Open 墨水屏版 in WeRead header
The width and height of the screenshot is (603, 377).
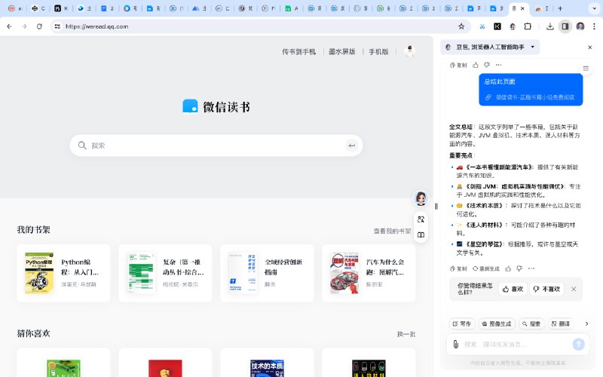(342, 51)
